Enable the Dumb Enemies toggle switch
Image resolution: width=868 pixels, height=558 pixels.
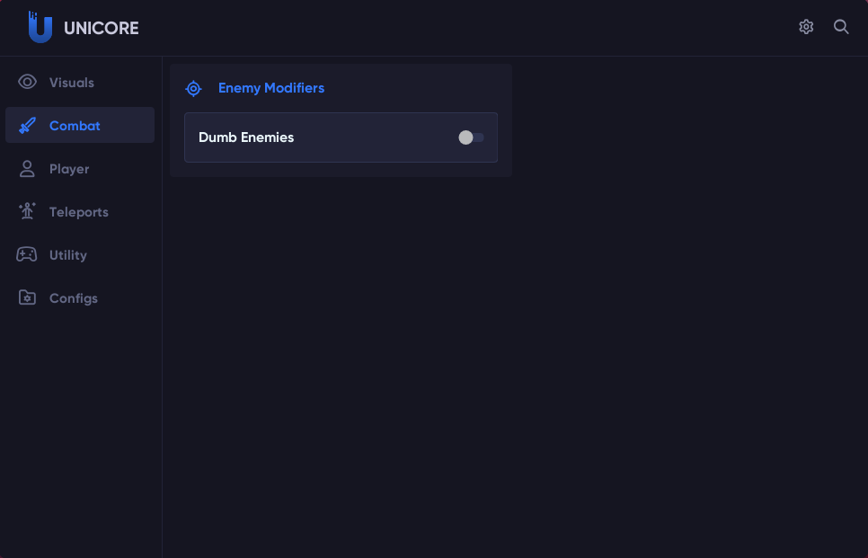[471, 137]
